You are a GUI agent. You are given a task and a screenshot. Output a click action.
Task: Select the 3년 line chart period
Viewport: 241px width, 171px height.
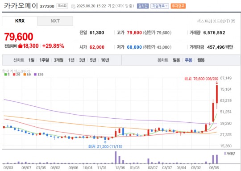tap(82, 60)
